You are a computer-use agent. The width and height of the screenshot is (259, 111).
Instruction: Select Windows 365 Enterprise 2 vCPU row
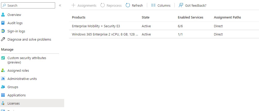click(x=164, y=34)
